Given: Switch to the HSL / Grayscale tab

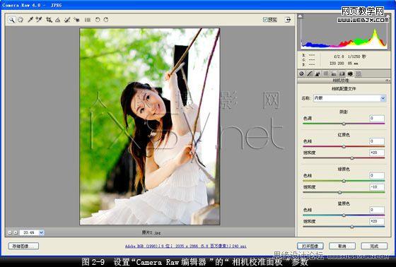Looking at the screenshot, I should click(x=326, y=73).
